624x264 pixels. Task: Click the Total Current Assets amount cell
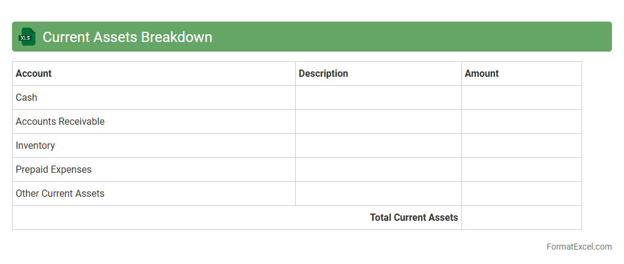(521, 218)
